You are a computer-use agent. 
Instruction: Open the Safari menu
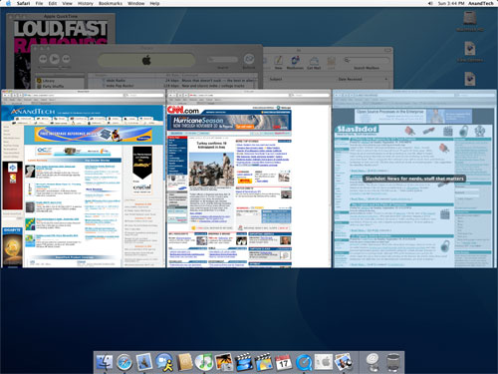click(x=23, y=3)
